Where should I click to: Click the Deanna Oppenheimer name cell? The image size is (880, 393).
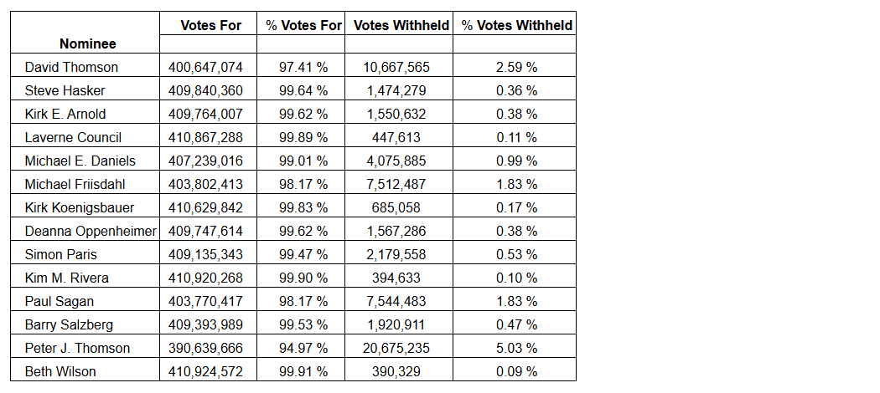[91, 231]
